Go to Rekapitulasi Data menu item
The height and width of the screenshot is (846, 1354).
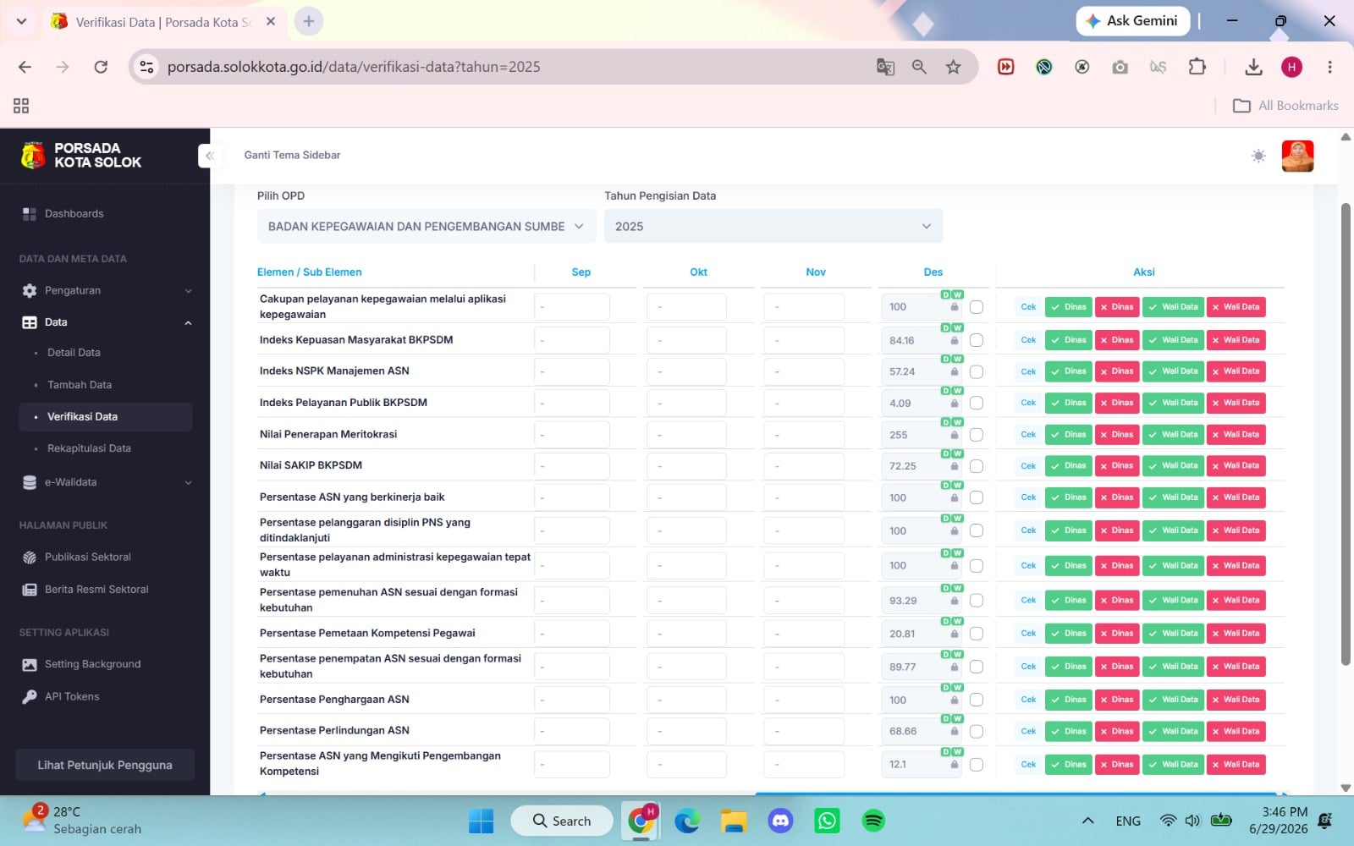89,448
